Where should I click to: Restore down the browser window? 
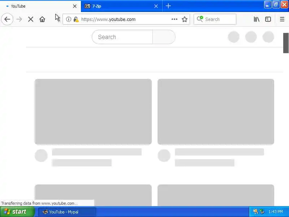point(276,5)
